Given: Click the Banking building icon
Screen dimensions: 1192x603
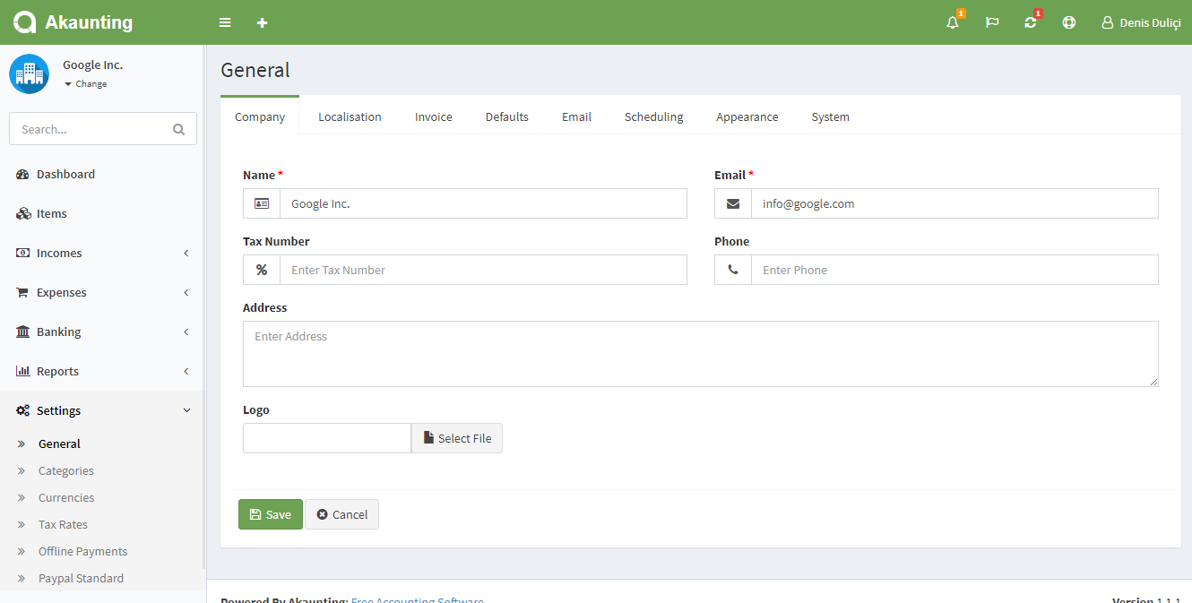Looking at the screenshot, I should click(23, 332).
